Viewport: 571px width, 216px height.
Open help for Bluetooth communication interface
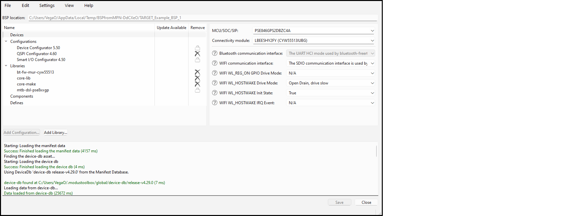point(215,53)
